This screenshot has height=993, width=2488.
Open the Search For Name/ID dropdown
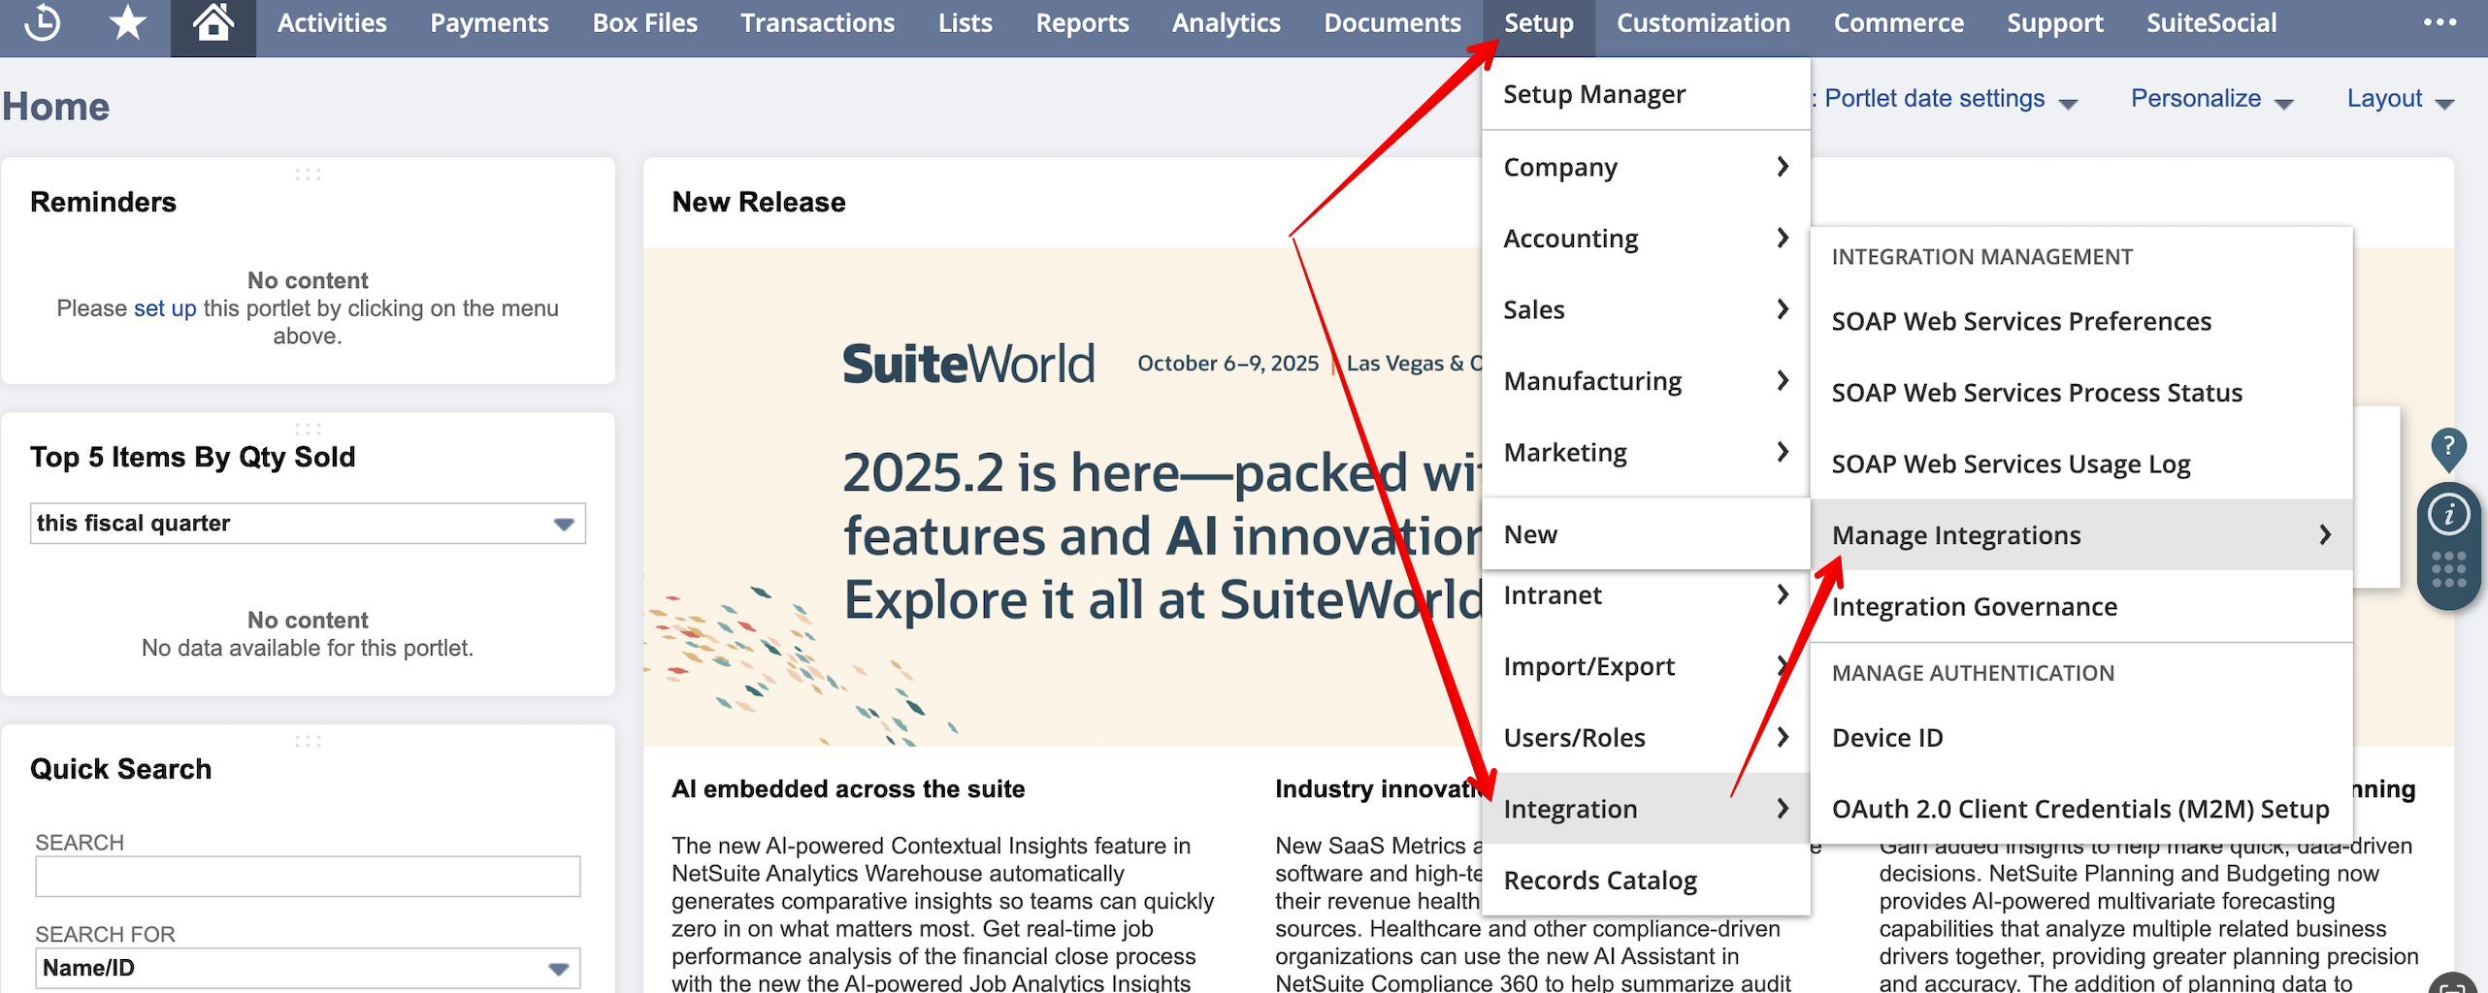pos(308,968)
